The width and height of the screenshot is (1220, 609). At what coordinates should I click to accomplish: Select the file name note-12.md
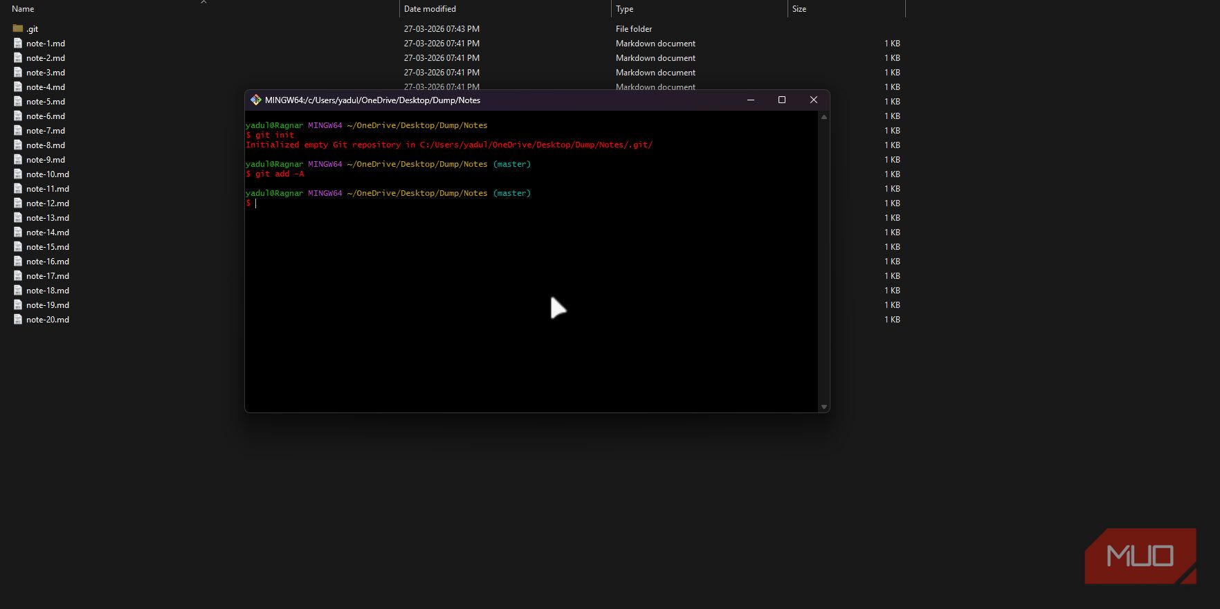(48, 203)
